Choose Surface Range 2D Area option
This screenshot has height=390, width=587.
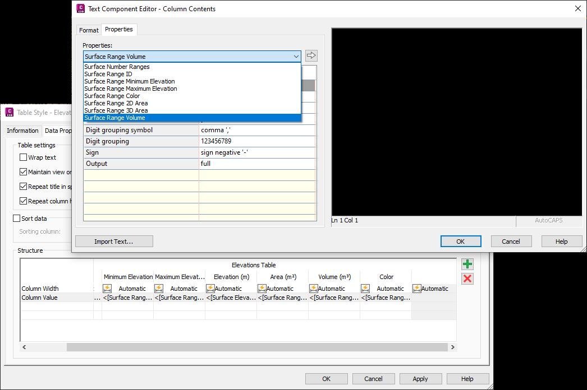[192, 103]
